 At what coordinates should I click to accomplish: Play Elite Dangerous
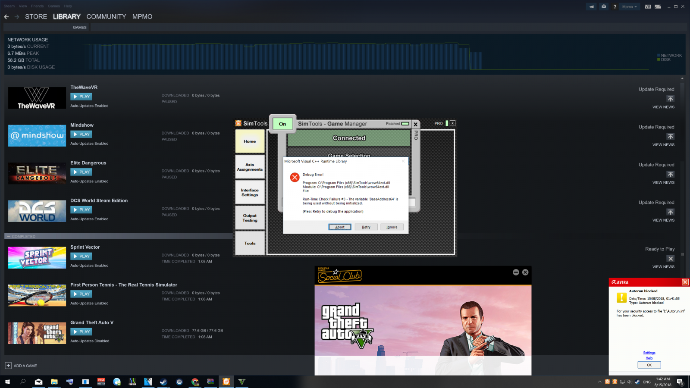tap(82, 172)
